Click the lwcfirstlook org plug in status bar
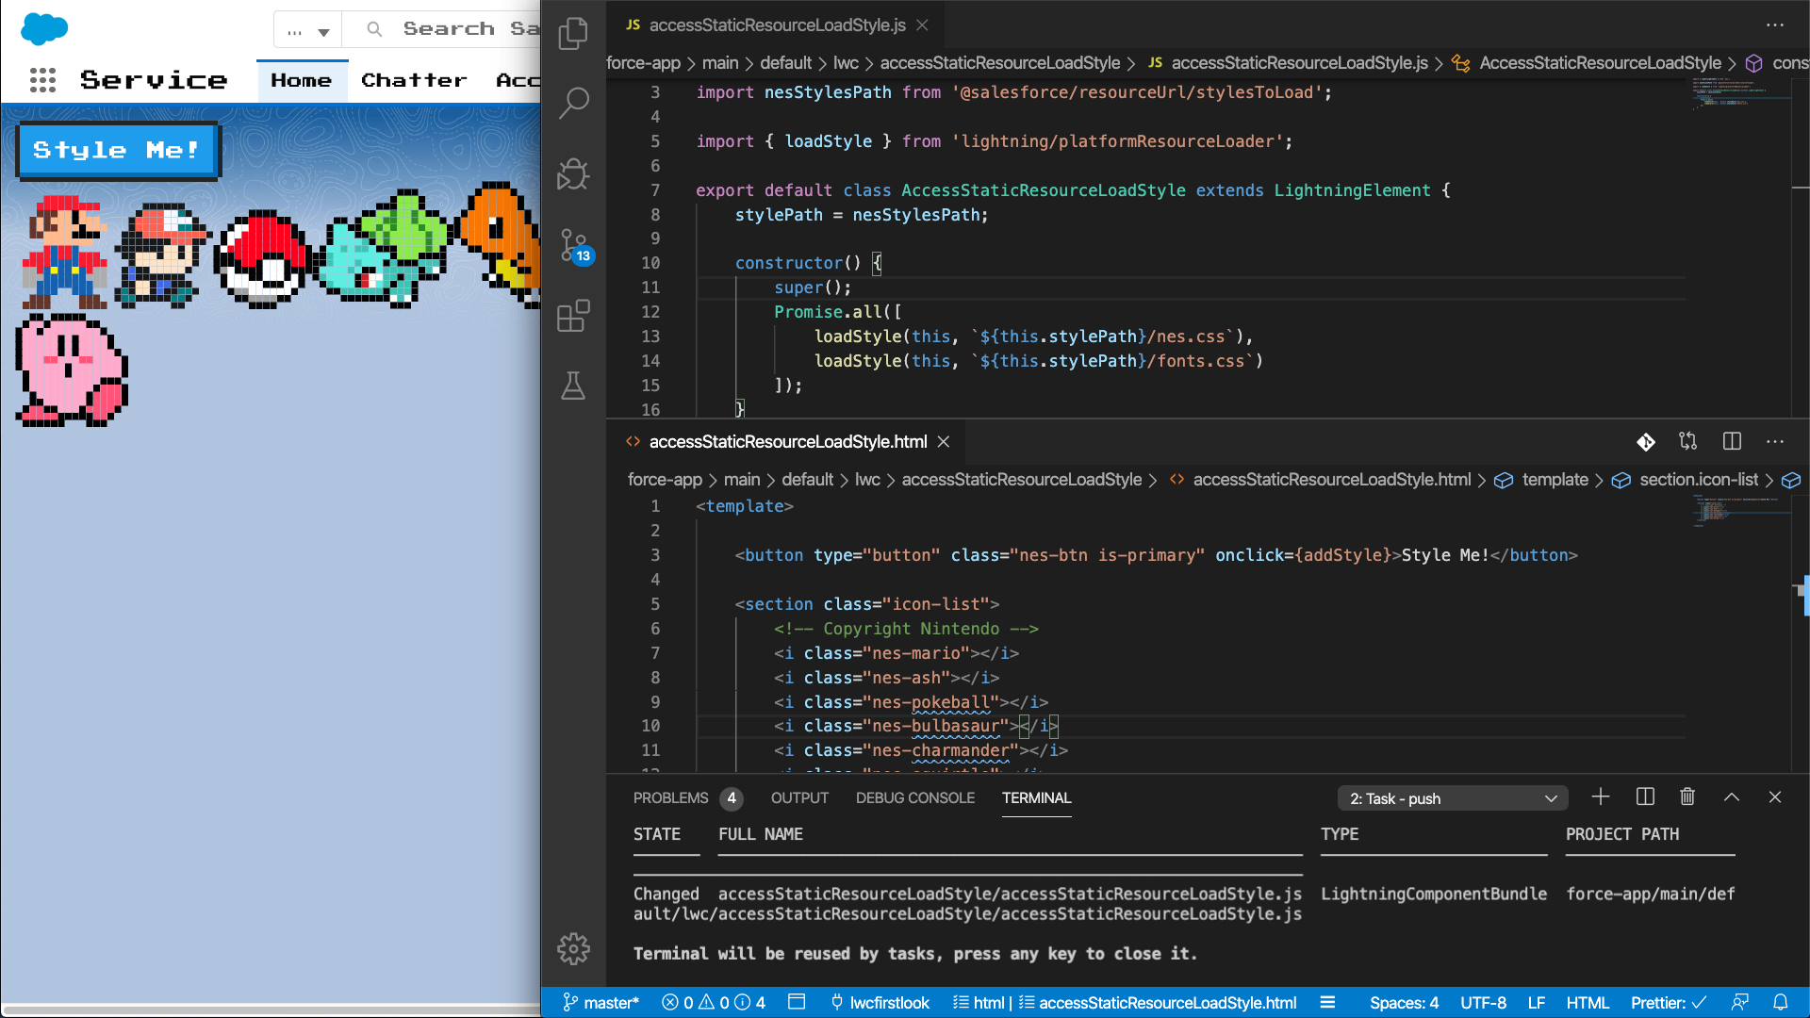Image resolution: width=1810 pixels, height=1018 pixels. 880,1003
